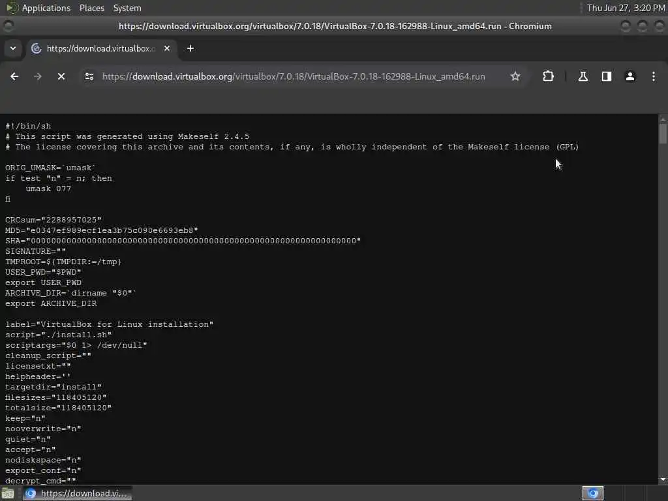Click the "umask 077" line

pos(48,189)
